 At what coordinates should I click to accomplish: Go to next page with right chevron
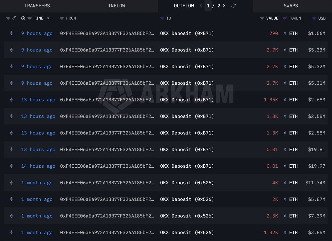pos(224,6)
